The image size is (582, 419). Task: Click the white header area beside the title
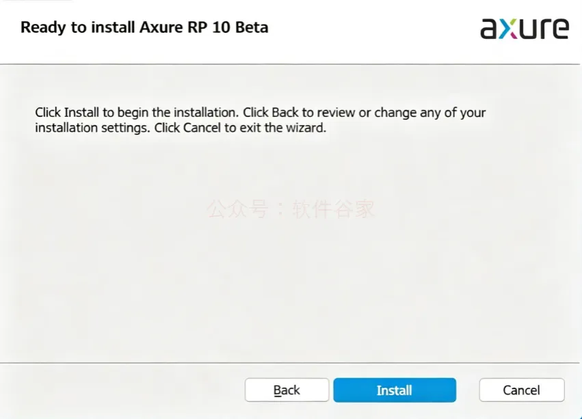click(371, 28)
